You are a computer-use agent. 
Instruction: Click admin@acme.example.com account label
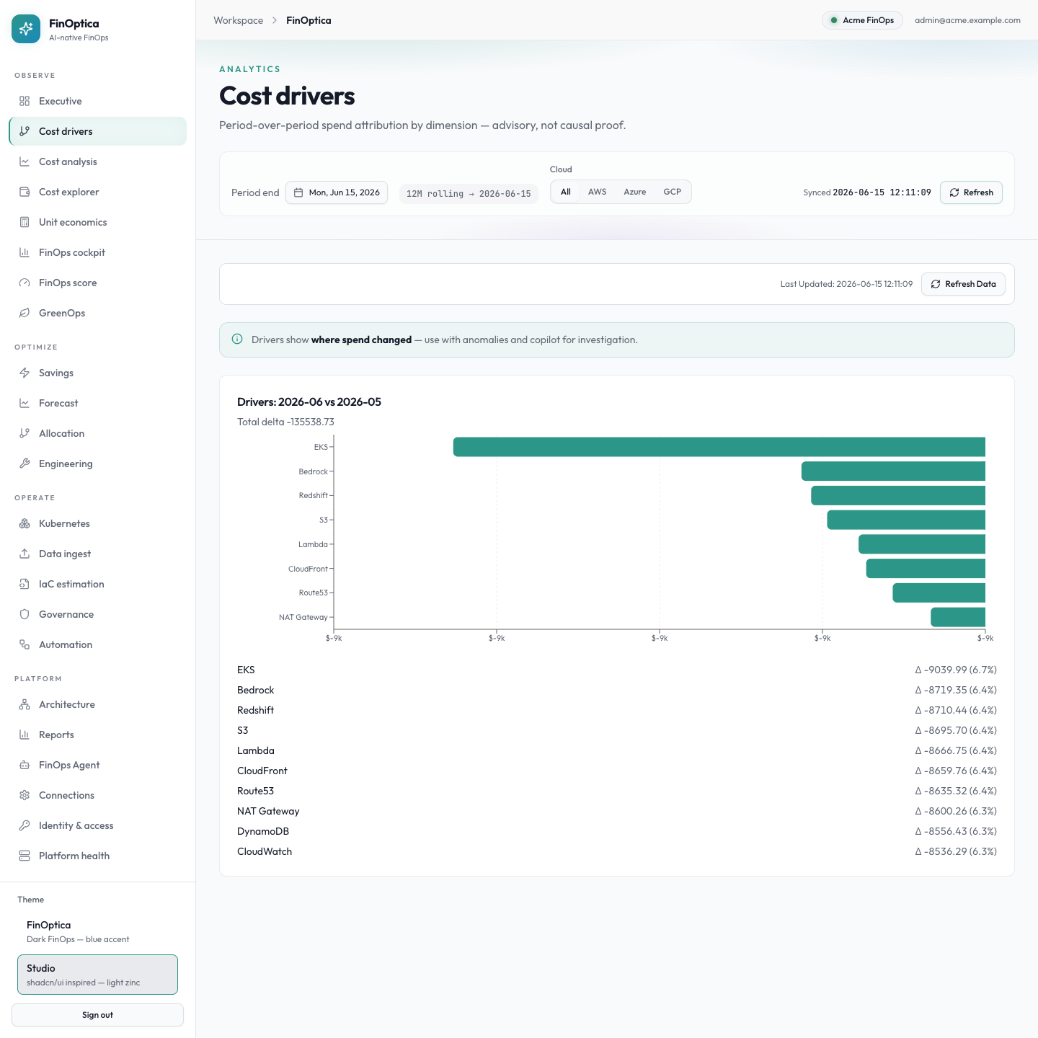(967, 20)
